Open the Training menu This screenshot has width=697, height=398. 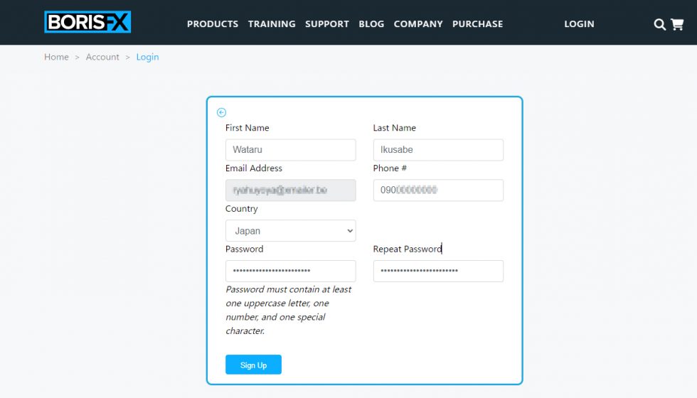(x=272, y=24)
